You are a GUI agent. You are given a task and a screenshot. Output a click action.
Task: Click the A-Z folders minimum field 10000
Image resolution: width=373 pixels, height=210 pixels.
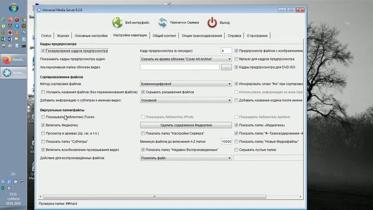pos(226,141)
